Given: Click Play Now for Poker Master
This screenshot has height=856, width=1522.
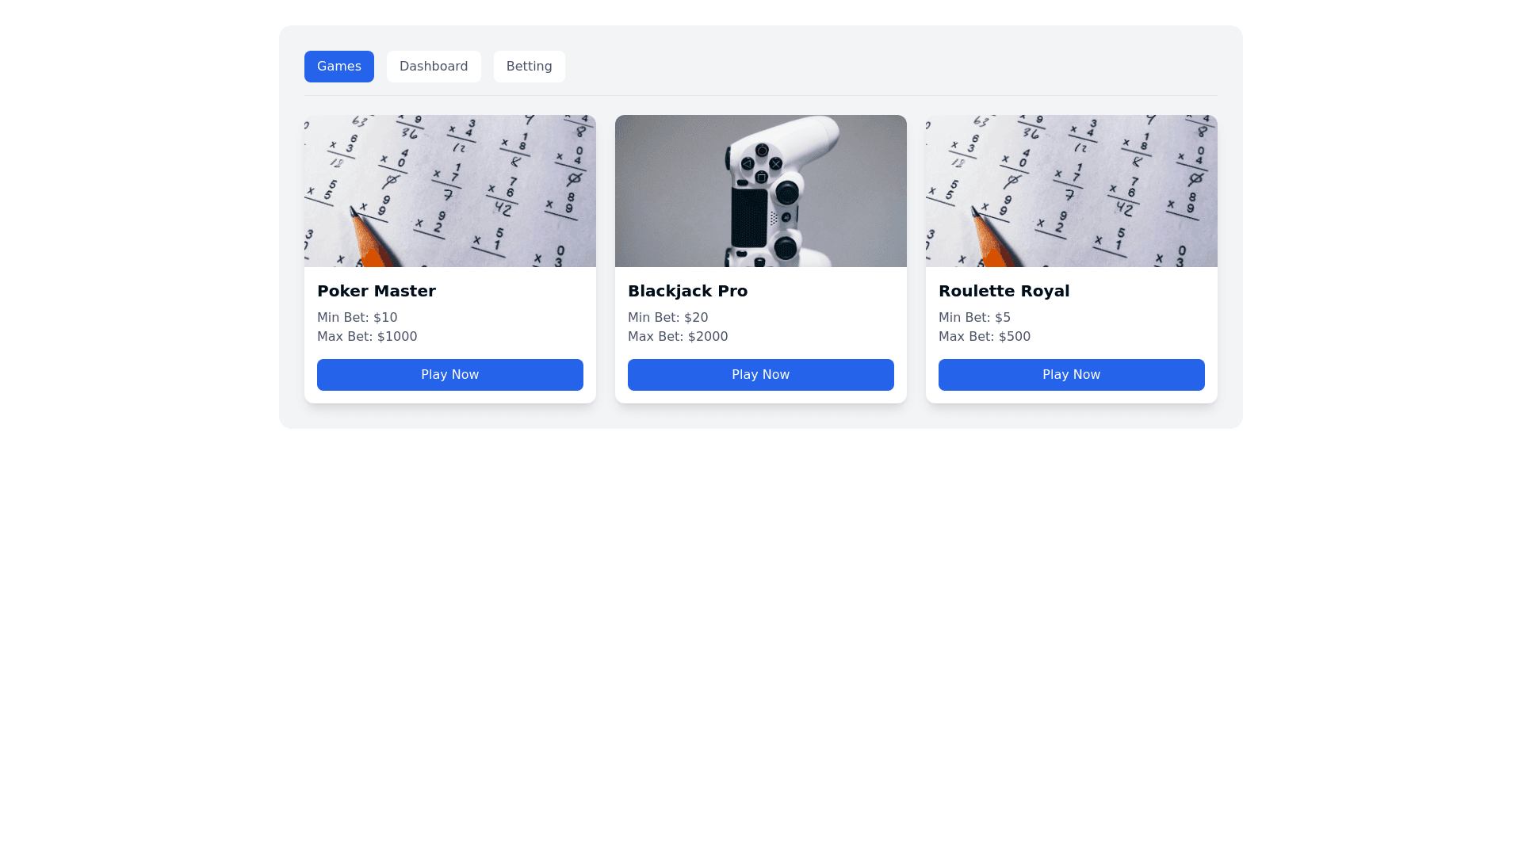Looking at the screenshot, I should click(x=450, y=375).
